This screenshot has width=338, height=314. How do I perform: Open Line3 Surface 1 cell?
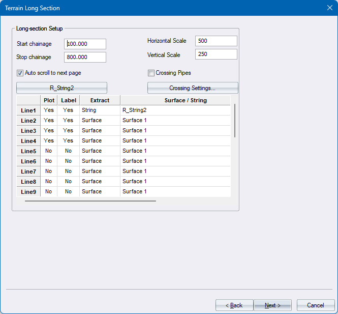tap(175, 131)
